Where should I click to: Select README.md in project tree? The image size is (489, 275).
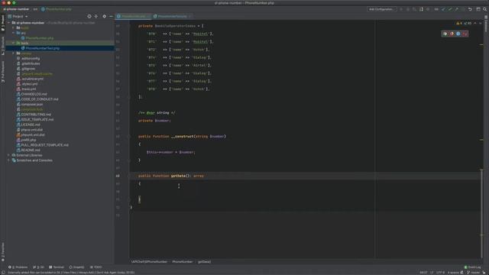(31, 150)
